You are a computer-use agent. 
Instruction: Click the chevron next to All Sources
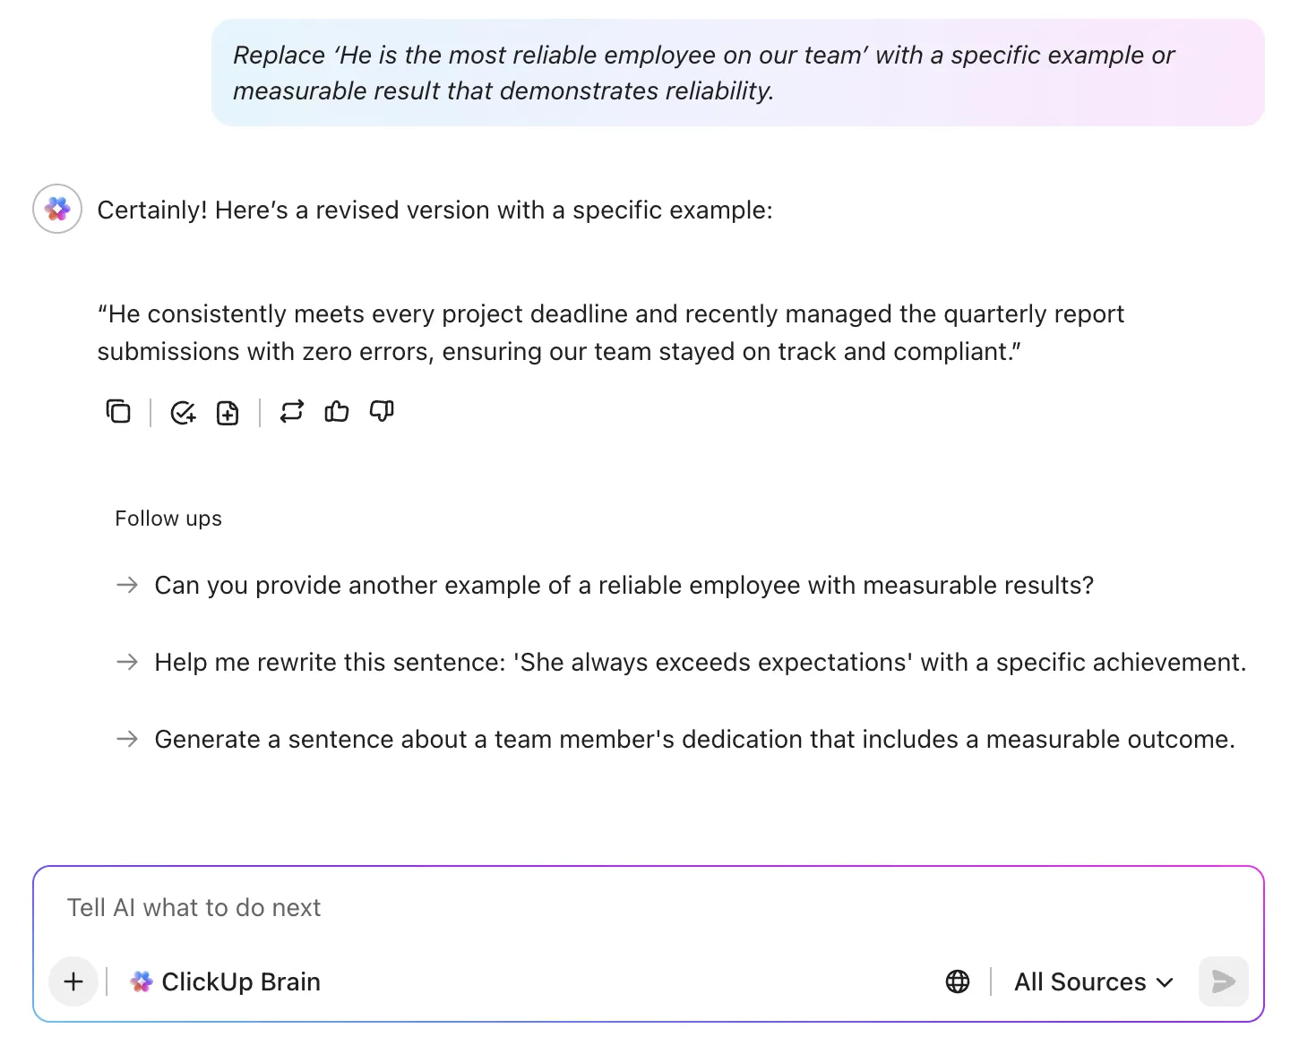point(1165,982)
